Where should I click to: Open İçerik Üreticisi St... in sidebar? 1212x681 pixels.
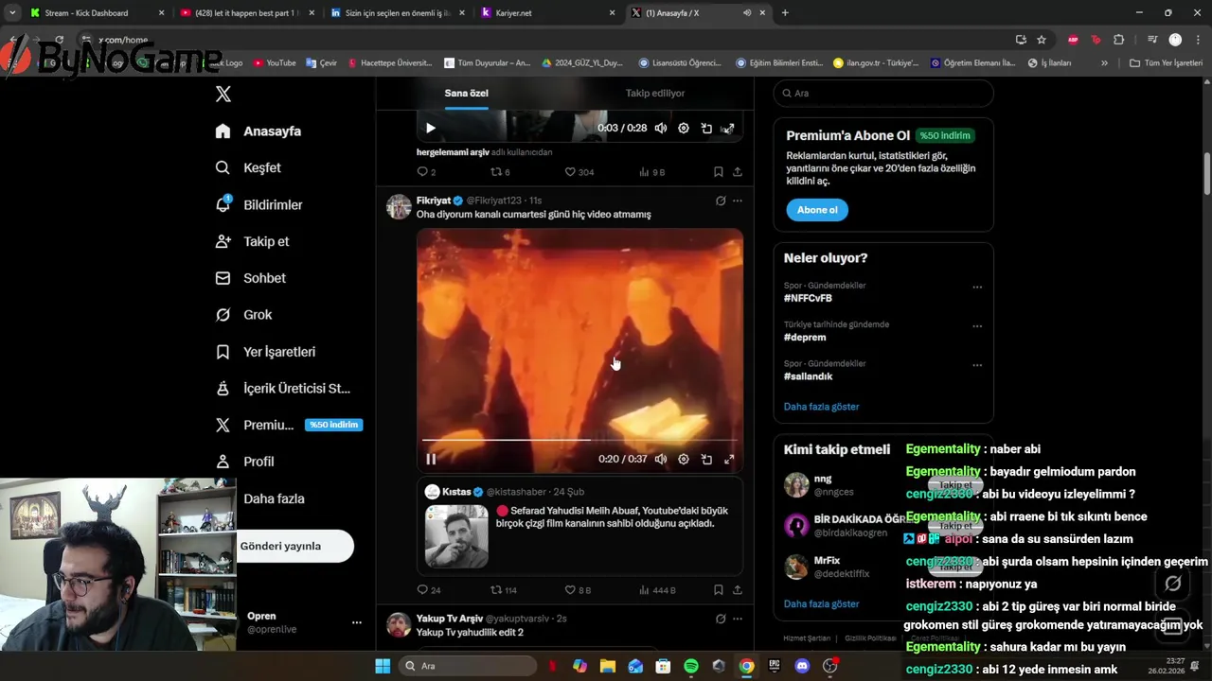pyautogui.click(x=282, y=389)
